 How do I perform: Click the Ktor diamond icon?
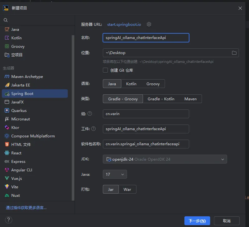pos(7,127)
